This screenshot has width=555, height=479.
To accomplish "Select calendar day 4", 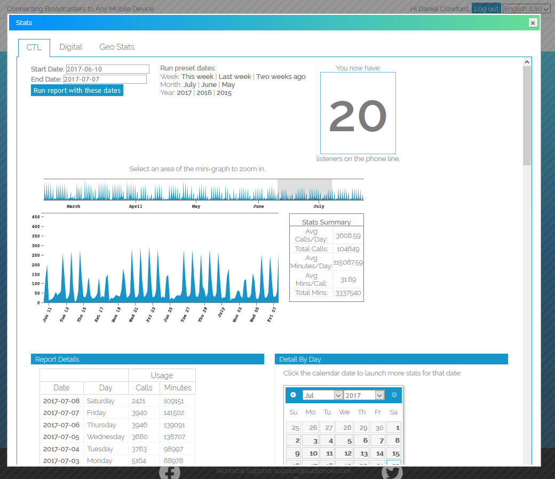I will (327, 441).
